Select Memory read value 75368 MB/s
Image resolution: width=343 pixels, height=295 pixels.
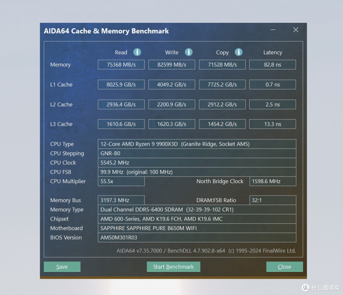click(x=121, y=65)
